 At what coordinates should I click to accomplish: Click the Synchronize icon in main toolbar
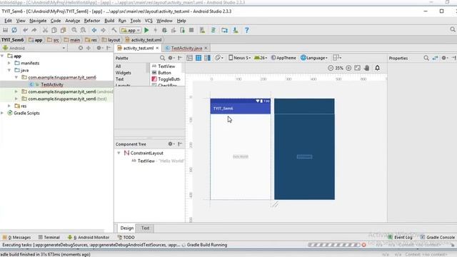coord(14,30)
